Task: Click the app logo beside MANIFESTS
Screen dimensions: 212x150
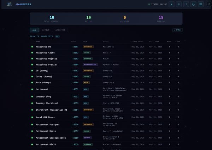Action: click(9, 4)
